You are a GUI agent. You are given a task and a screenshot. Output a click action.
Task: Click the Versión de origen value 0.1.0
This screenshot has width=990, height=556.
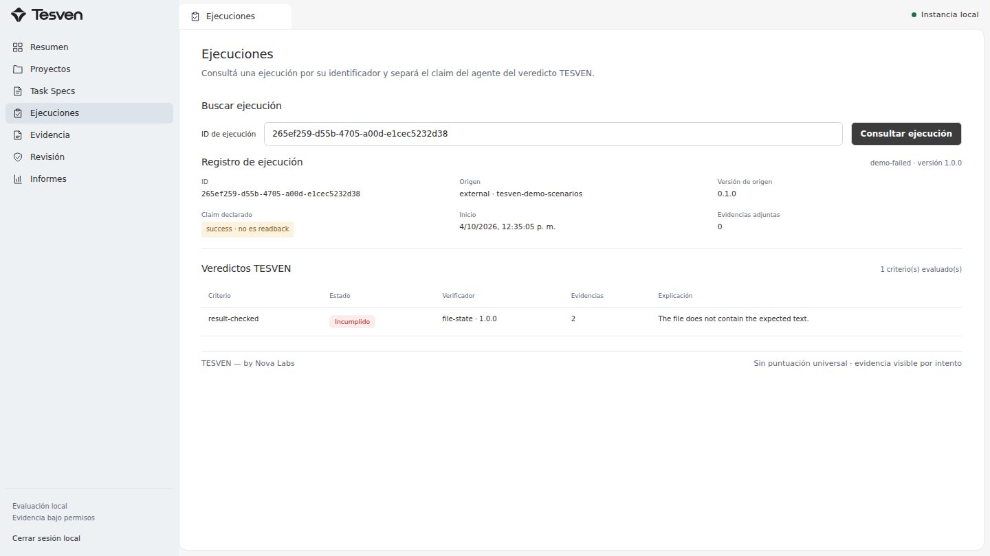(727, 194)
